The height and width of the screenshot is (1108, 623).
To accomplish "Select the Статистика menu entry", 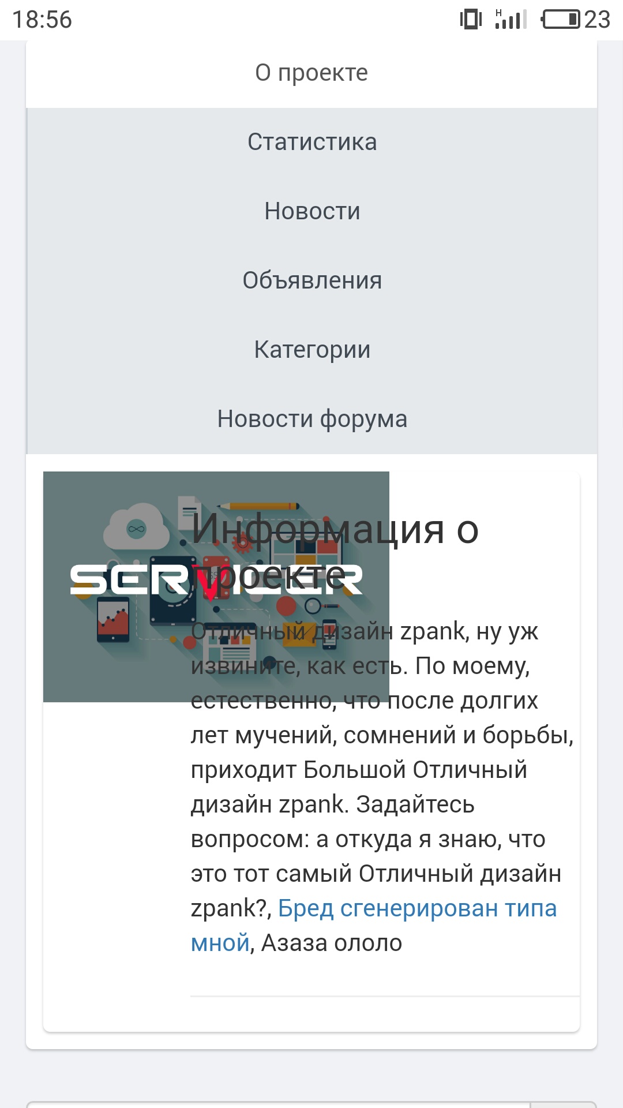I will [311, 142].
